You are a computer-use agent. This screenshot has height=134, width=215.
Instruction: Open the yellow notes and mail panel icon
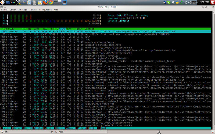click(40, 2)
